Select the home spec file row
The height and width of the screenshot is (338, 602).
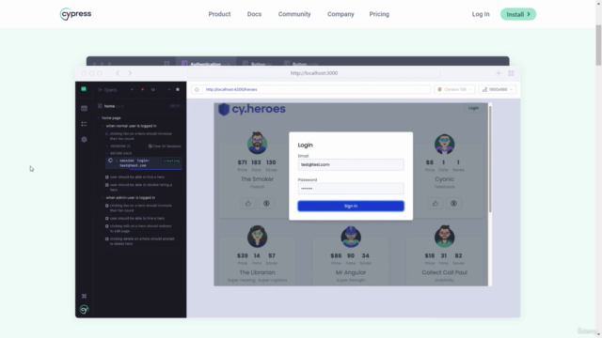pos(139,106)
